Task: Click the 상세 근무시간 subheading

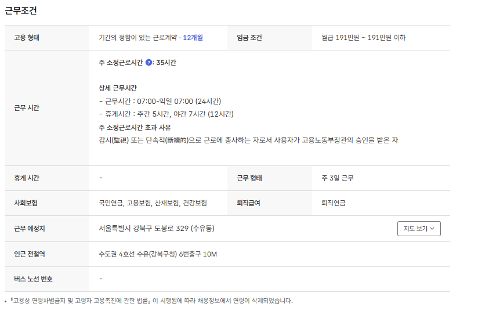Action: 118,88
